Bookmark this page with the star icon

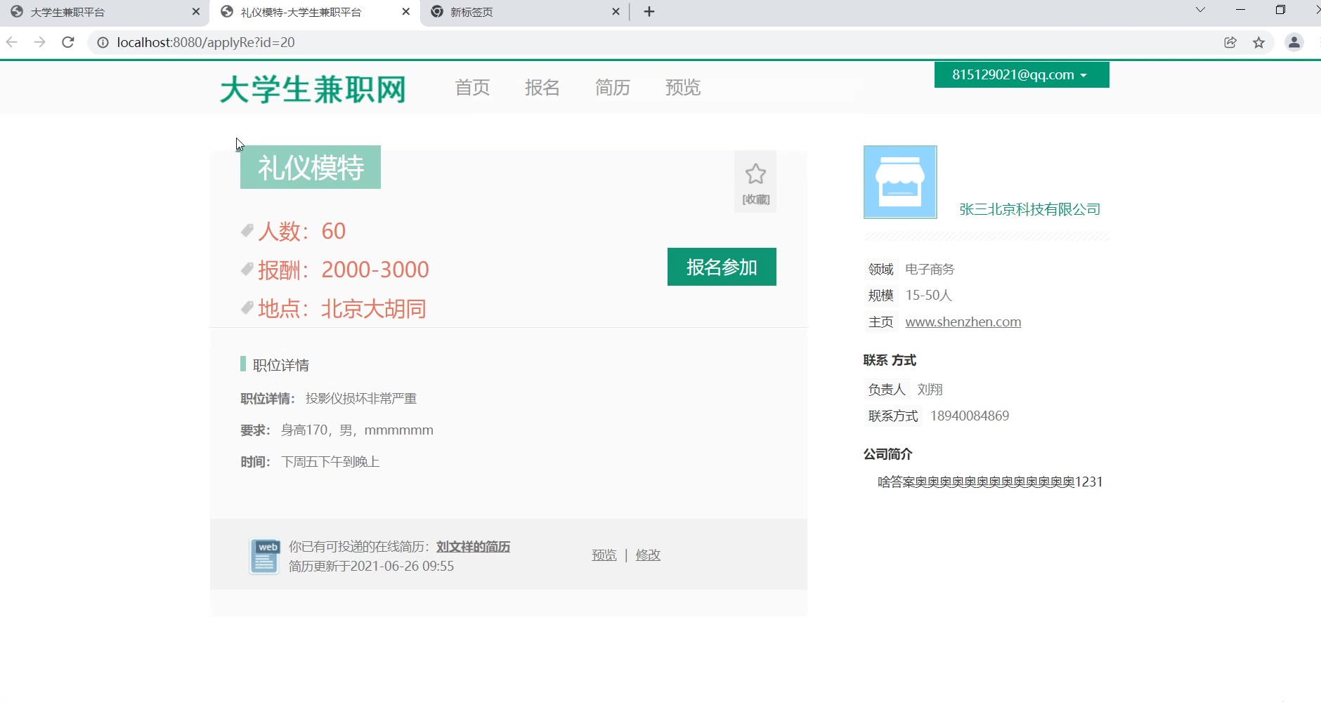(1258, 43)
